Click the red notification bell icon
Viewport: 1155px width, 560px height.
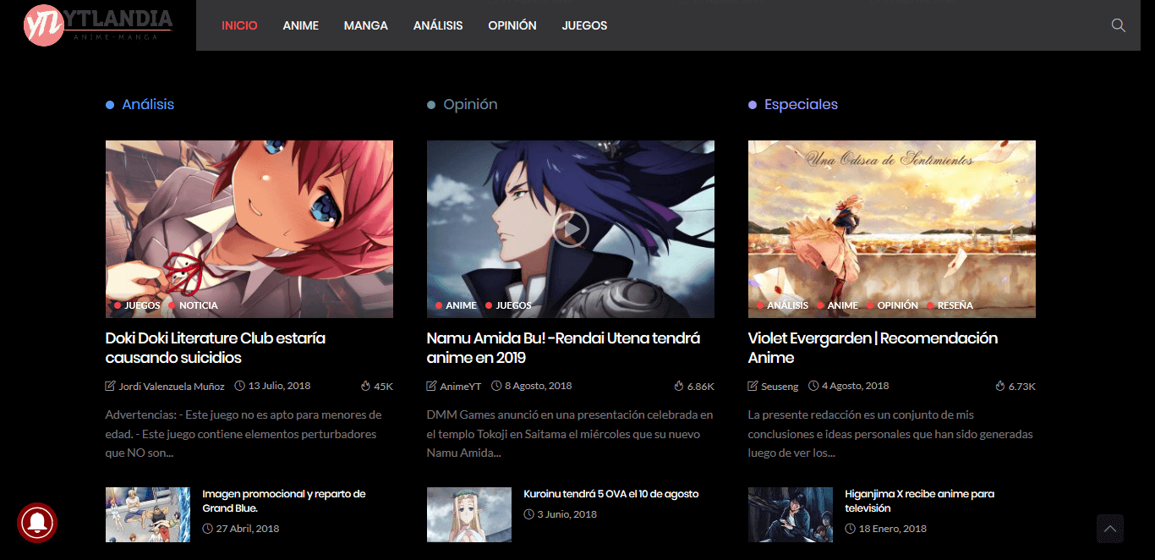pos(37,522)
